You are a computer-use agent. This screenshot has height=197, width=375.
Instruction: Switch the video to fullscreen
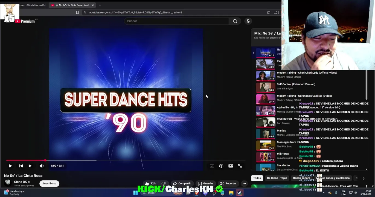click(240, 166)
